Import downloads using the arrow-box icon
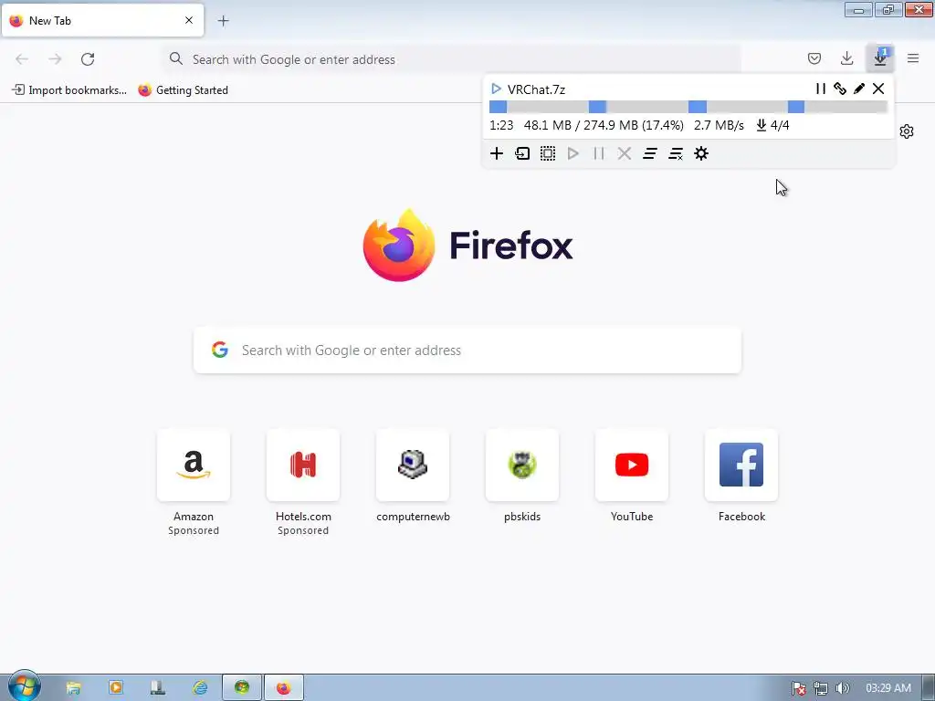 (x=522, y=153)
